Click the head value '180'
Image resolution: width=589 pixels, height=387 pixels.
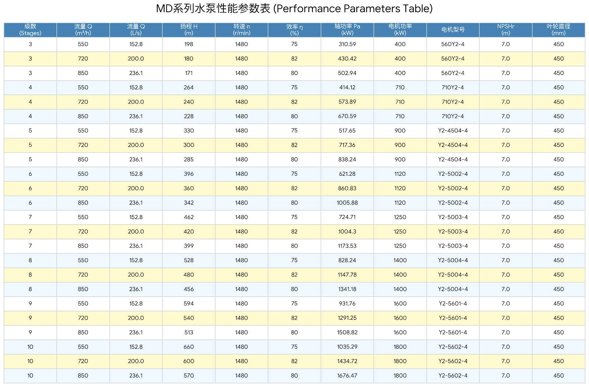(x=189, y=59)
